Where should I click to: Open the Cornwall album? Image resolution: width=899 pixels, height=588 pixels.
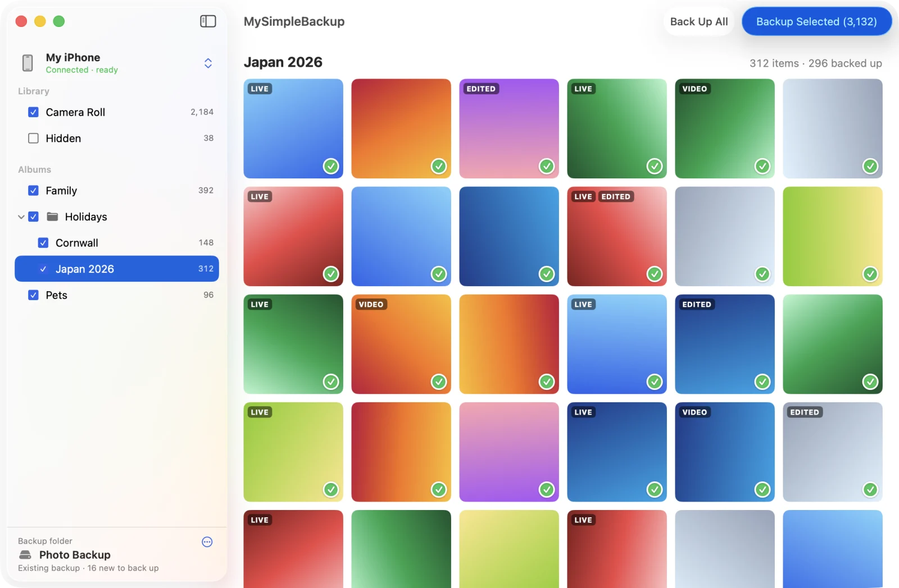[117, 243]
